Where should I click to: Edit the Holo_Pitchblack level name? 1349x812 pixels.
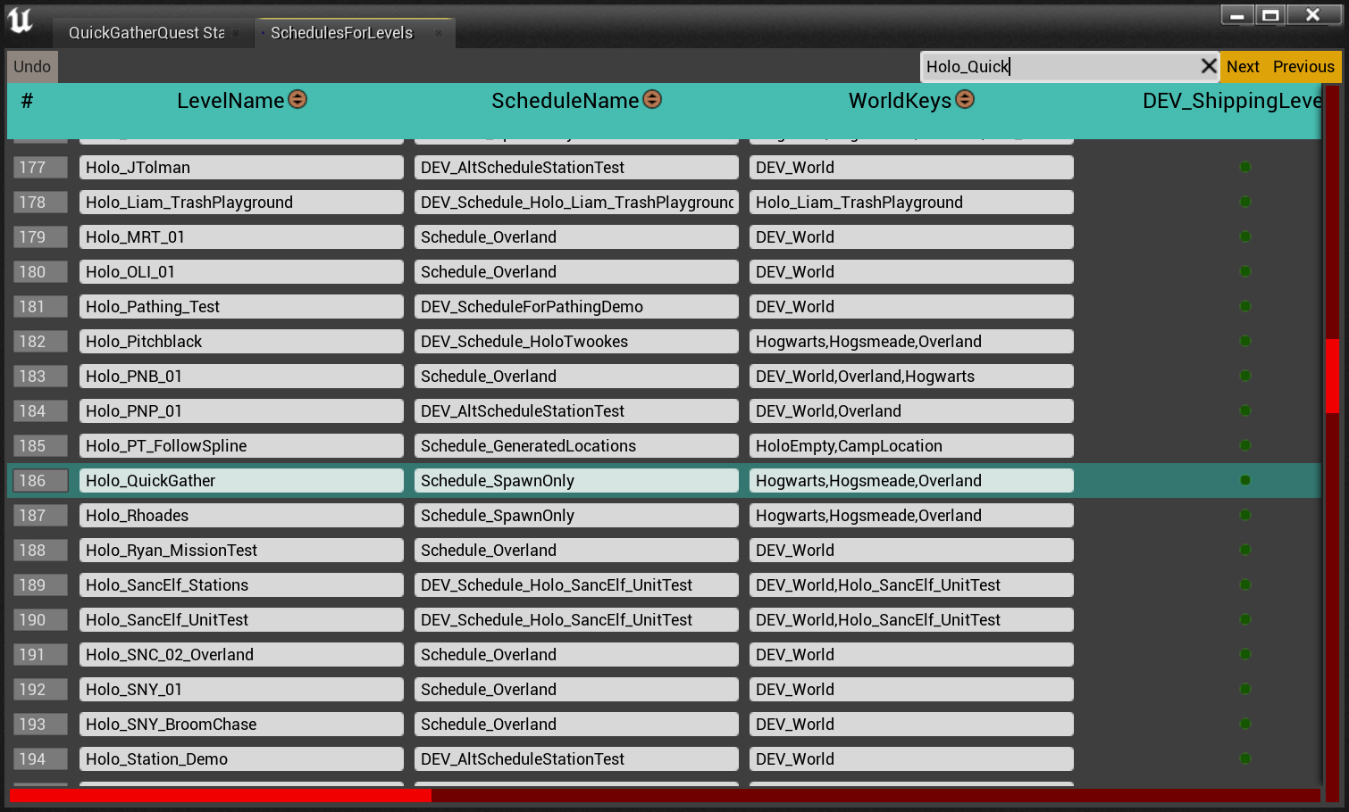click(x=241, y=341)
